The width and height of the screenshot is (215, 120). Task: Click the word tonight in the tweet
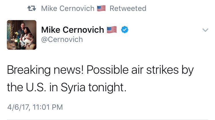[107, 88]
